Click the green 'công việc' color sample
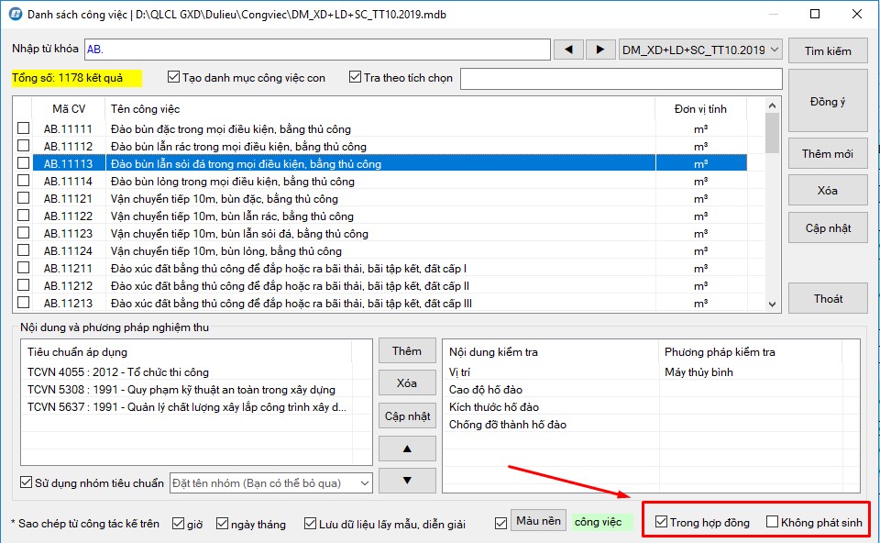The height and width of the screenshot is (543, 880). pos(600,522)
